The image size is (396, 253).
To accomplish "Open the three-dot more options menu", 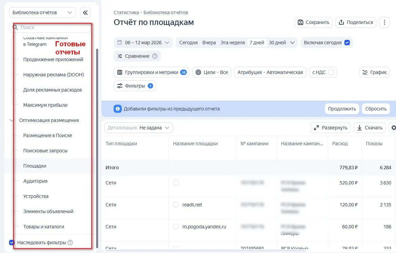I will point(385,22).
